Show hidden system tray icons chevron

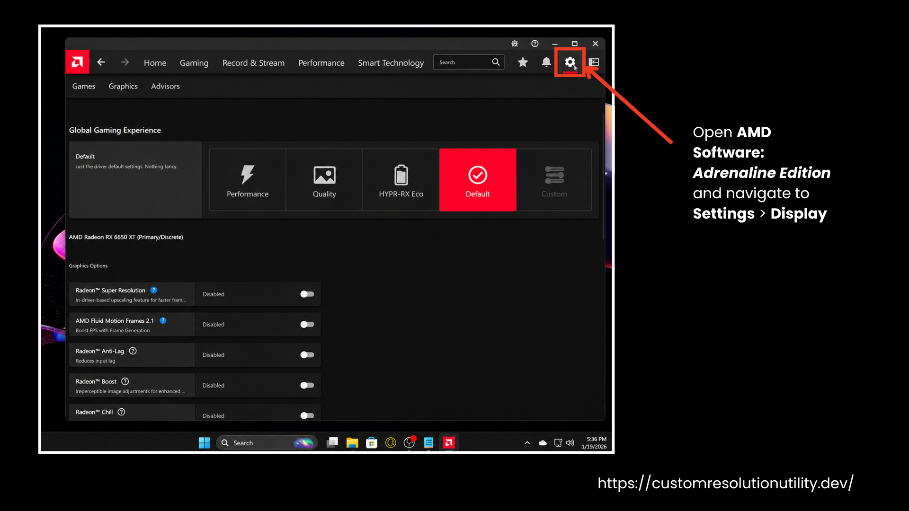coord(527,443)
